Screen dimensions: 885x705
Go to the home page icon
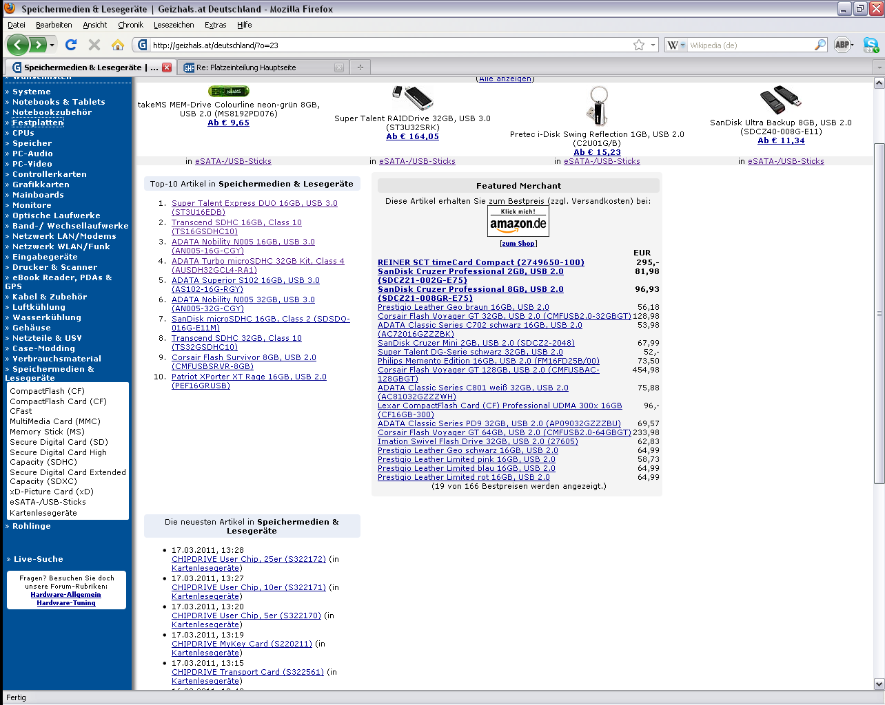[x=118, y=45]
